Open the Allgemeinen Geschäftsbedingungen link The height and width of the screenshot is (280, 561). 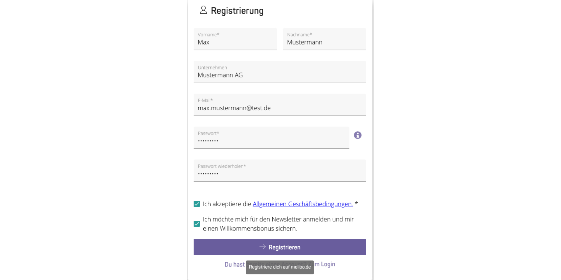(303, 204)
